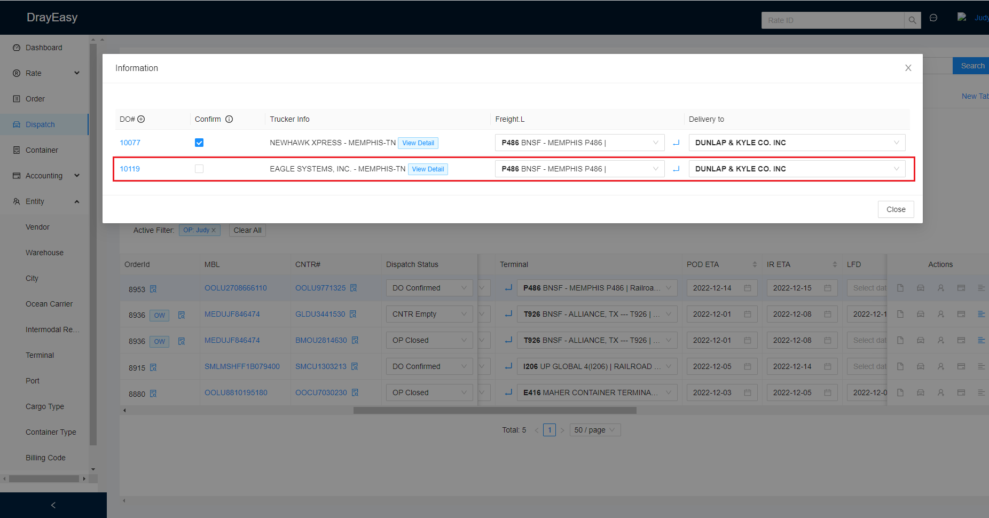Open Delivery to dropdown for DO 10119

point(797,169)
